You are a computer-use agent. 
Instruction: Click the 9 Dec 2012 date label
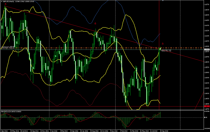point(114,131)
